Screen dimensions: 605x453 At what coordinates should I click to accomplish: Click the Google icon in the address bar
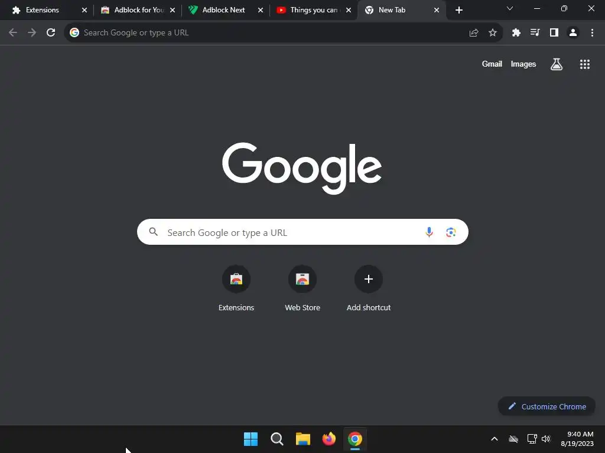point(74,33)
